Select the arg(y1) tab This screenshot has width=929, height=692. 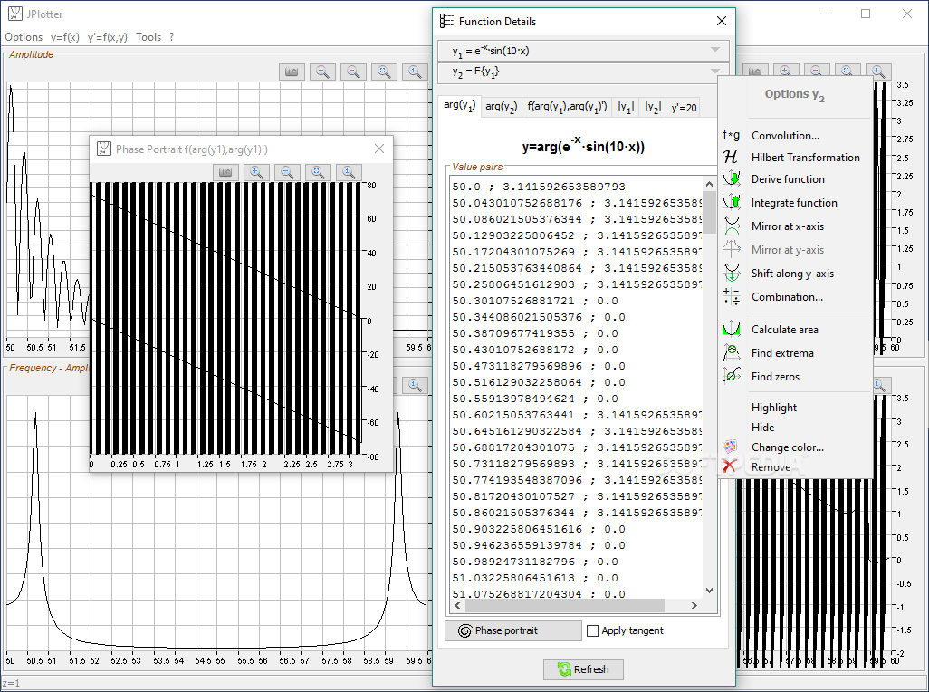(x=460, y=106)
